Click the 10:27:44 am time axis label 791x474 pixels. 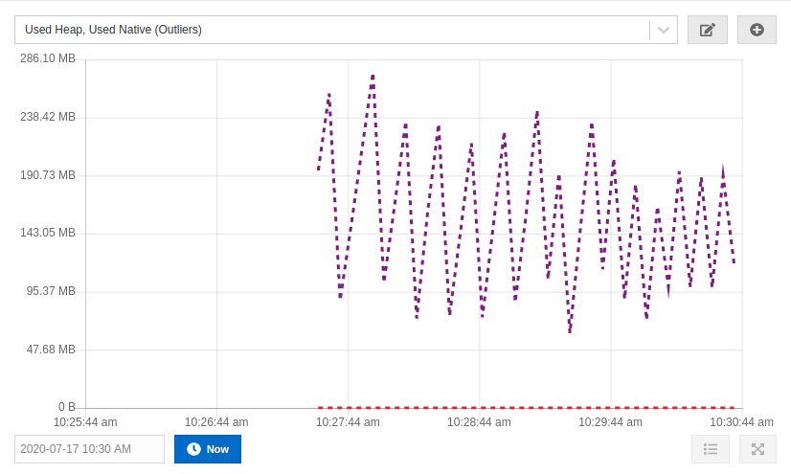coord(348,421)
